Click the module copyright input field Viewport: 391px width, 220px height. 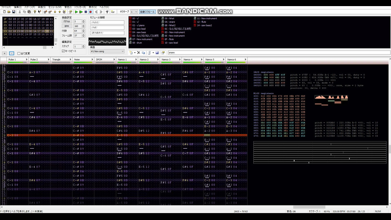click(107, 33)
